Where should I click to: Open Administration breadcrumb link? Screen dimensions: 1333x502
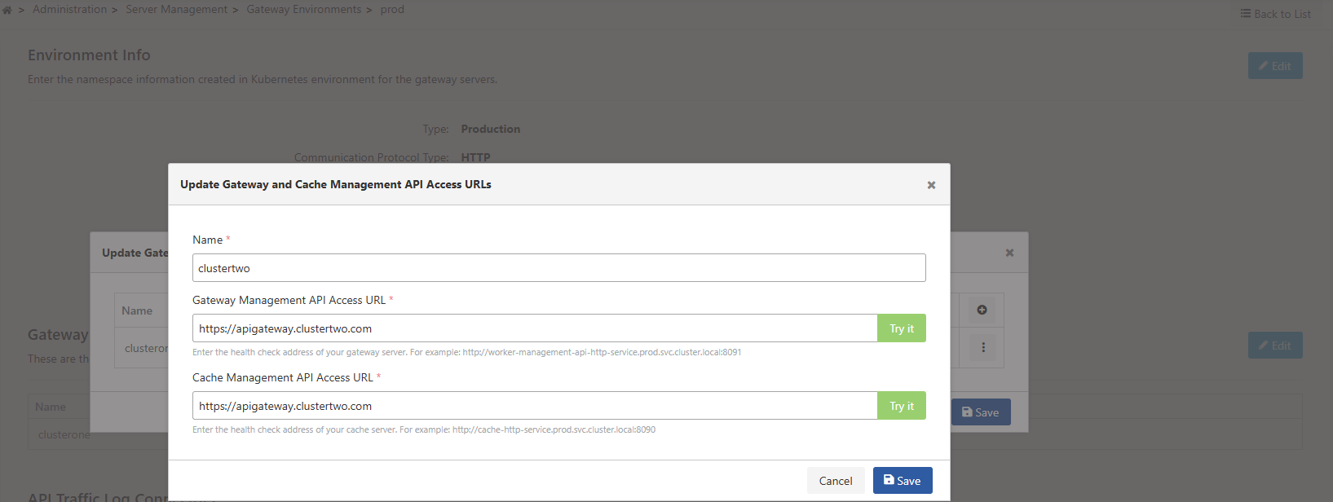tap(69, 10)
